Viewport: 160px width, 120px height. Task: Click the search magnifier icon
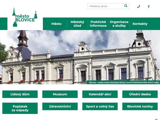coord(126,6)
